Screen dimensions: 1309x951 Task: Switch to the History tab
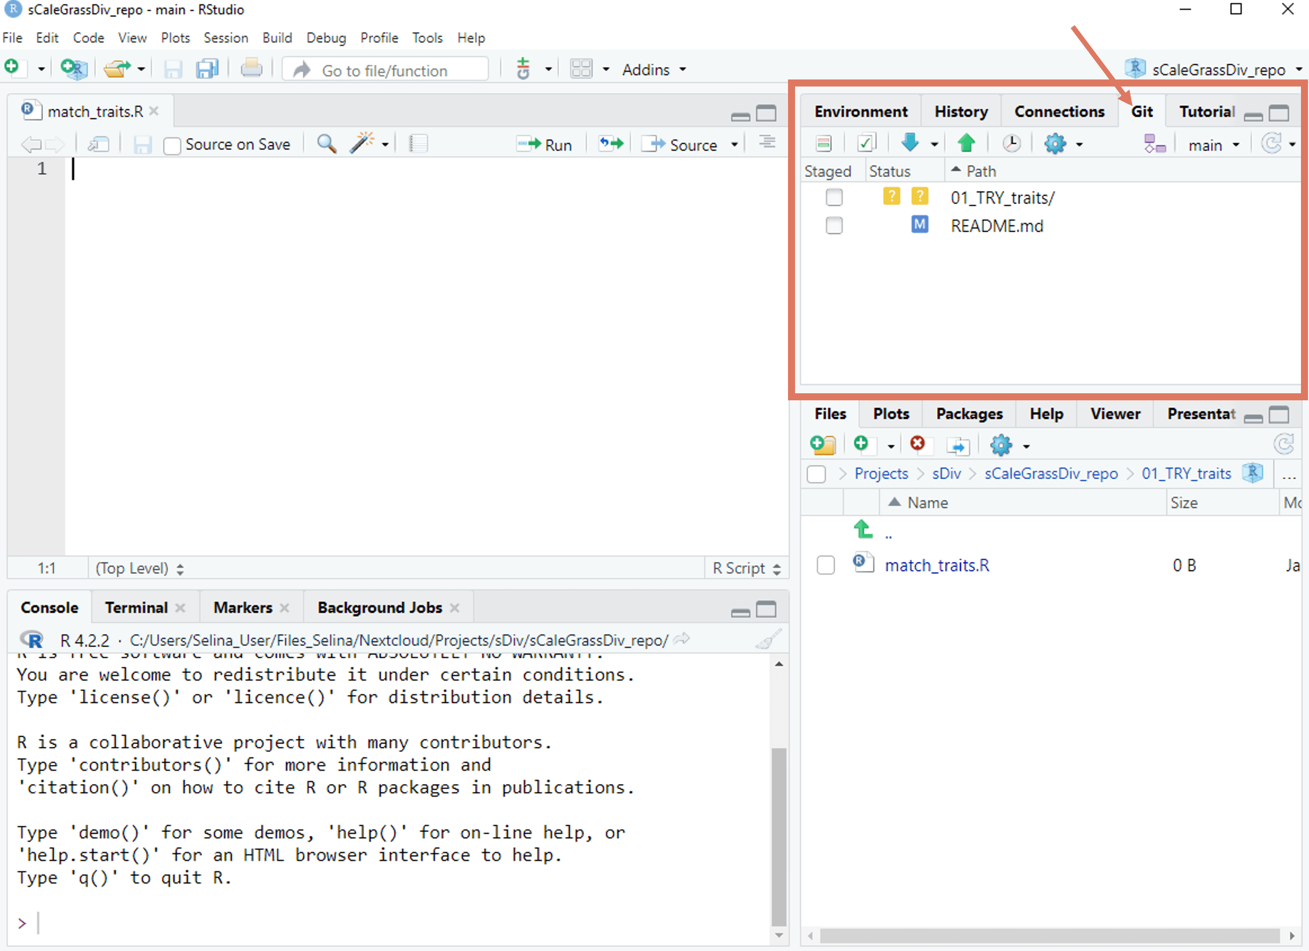(962, 111)
